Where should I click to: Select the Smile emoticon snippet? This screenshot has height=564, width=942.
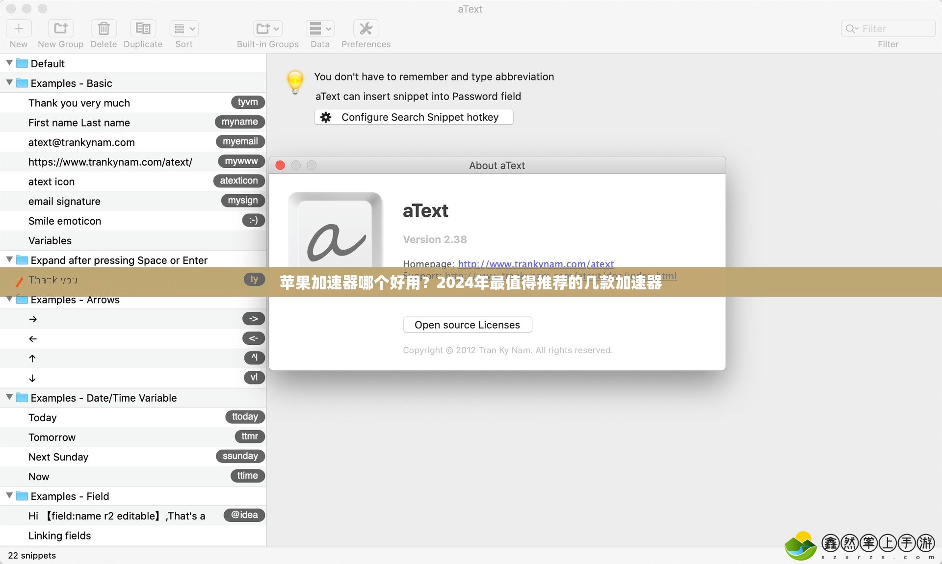point(64,221)
